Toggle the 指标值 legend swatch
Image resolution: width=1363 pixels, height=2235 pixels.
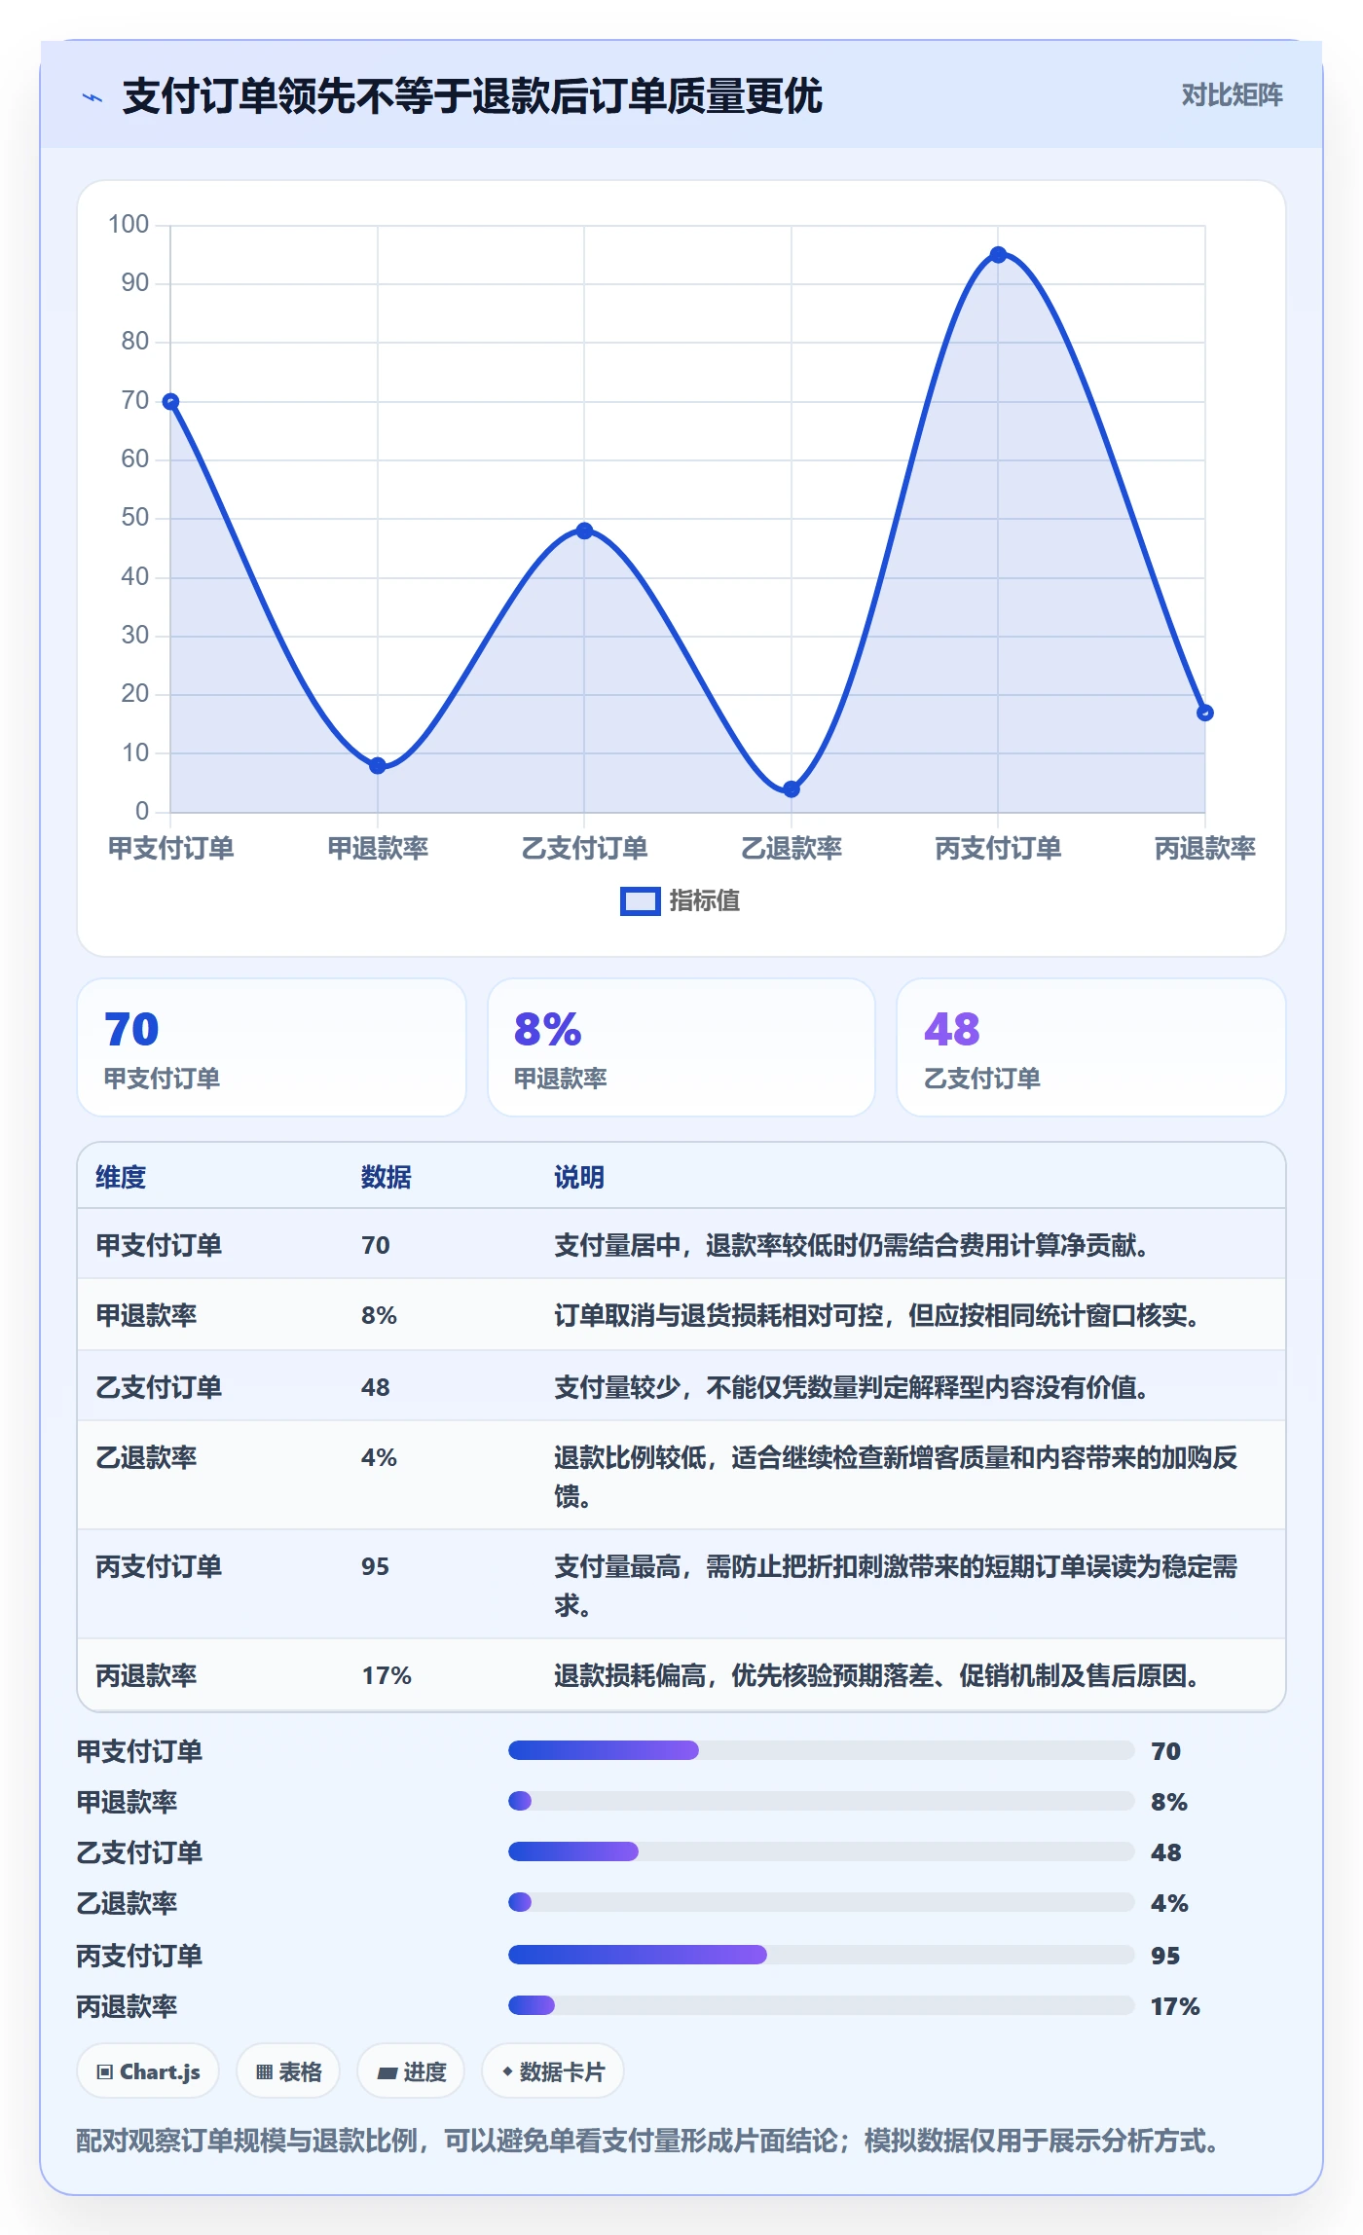click(641, 901)
